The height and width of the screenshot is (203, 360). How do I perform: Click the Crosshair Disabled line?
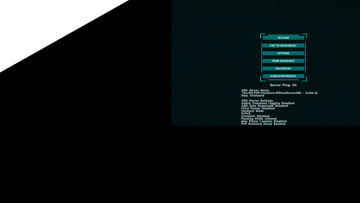(x=255, y=116)
